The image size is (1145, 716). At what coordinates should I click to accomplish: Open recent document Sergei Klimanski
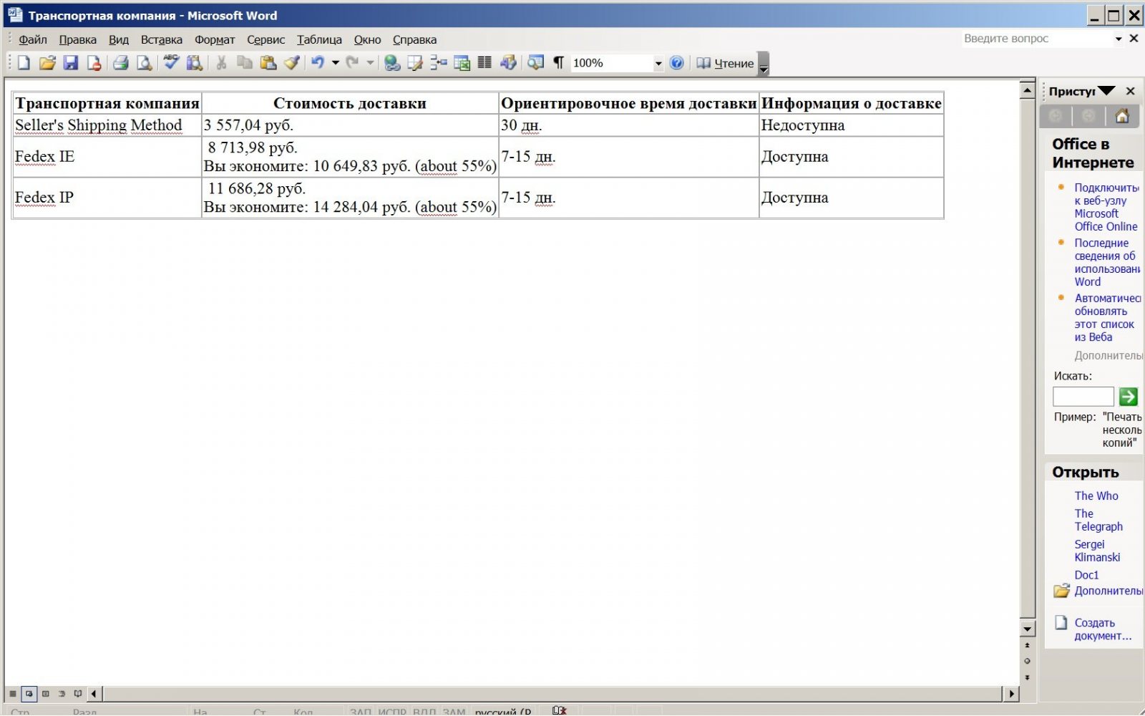(1097, 551)
